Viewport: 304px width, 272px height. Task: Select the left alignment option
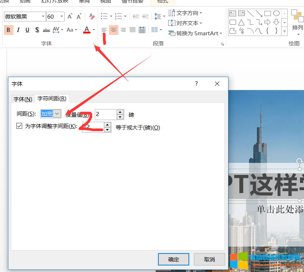[104, 29]
